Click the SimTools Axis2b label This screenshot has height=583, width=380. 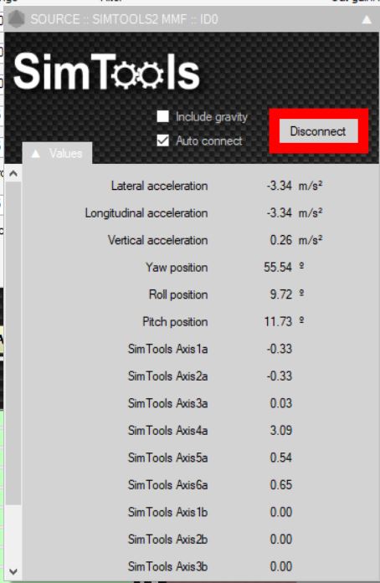pos(168,540)
